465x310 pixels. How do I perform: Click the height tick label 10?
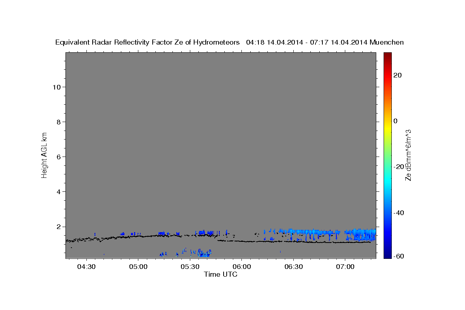57,87
